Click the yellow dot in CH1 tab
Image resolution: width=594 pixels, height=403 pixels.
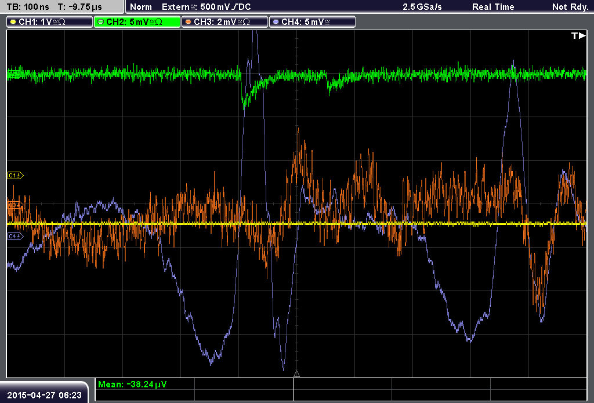pyautogui.click(x=13, y=22)
